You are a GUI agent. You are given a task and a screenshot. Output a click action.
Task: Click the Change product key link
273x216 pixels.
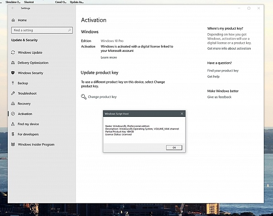[x=102, y=97]
